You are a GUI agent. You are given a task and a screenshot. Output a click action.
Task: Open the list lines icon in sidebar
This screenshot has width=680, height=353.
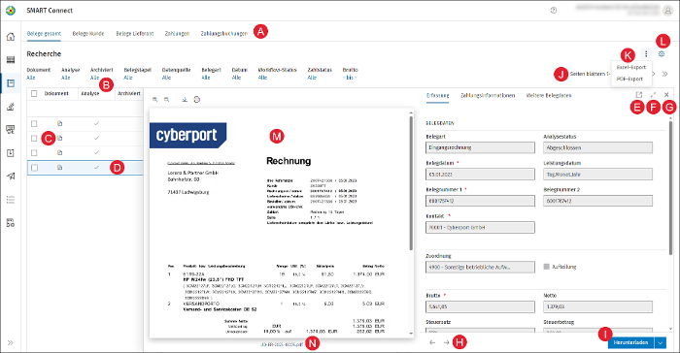pyautogui.click(x=11, y=200)
